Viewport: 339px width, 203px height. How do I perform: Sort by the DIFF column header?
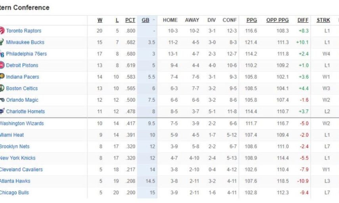point(303,20)
